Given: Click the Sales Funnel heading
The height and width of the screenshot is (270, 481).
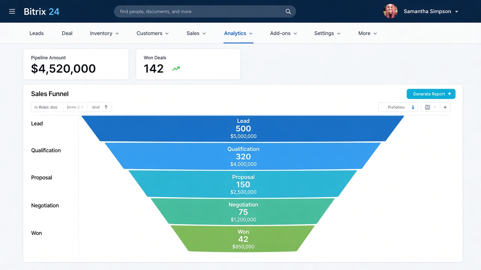Looking at the screenshot, I should click(50, 94).
